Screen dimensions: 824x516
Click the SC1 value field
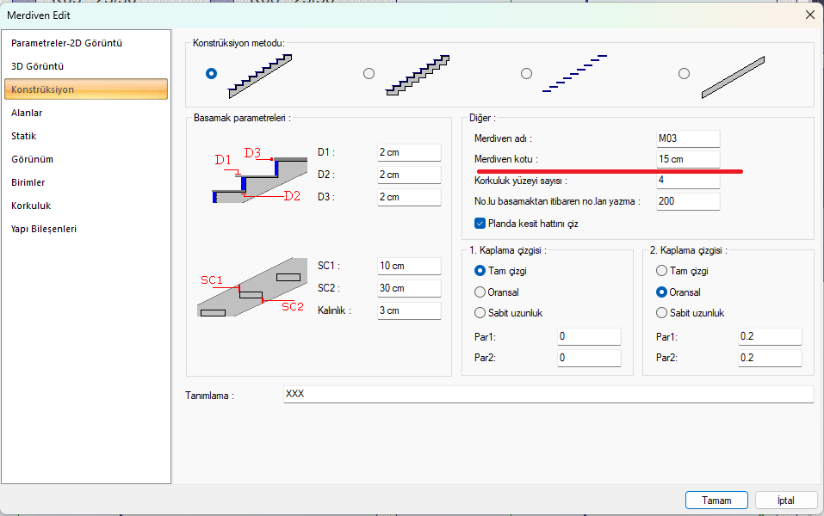tap(409, 266)
